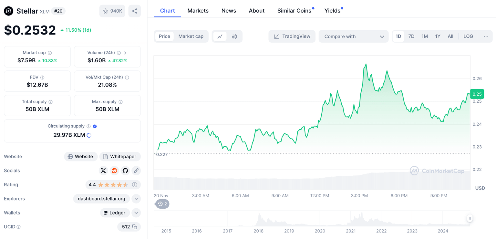Viewport: 496px width, 239px height.
Task: Open the Similar Coins tab
Action: [294, 11]
